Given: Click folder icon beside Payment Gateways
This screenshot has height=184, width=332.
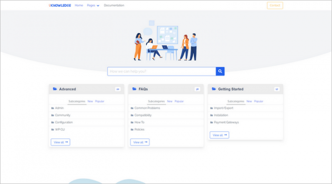Looking at the screenshot, I should [212, 123].
